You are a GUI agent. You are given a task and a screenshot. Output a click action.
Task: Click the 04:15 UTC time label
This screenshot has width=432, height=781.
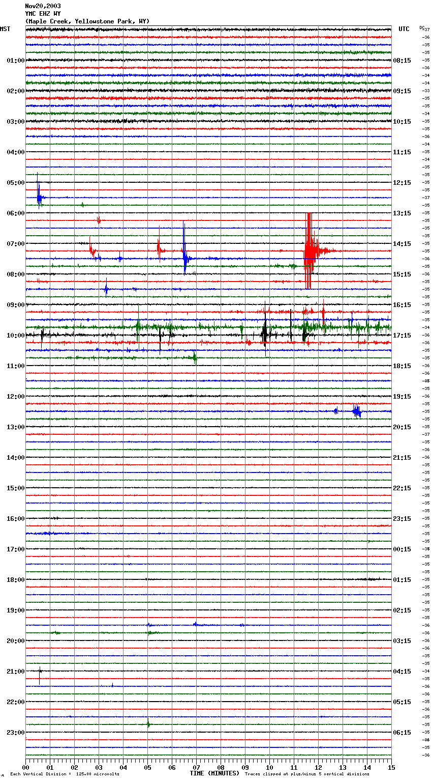click(x=402, y=672)
